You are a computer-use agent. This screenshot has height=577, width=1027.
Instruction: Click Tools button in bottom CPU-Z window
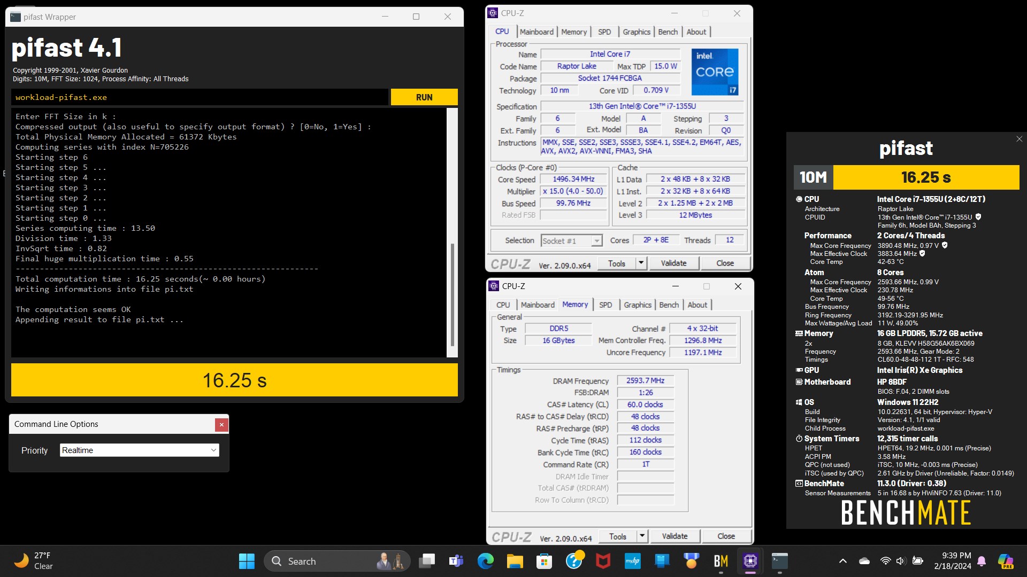[x=618, y=536]
